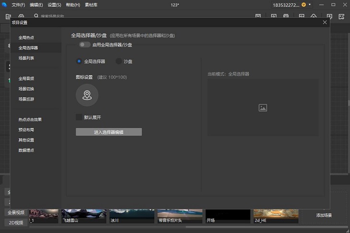Open the 设置(S) menu
Viewport: 350px width, 233px height.
coord(54,5)
